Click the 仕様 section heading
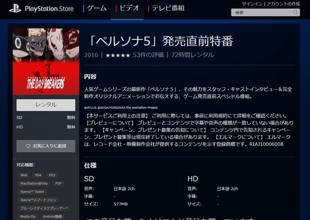Screen dimensions: 310x220 point(90,165)
